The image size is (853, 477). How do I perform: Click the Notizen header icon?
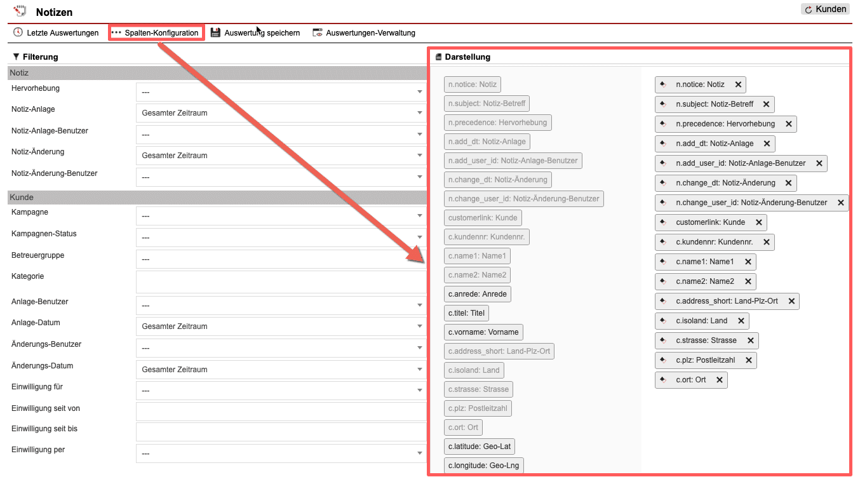pos(20,11)
